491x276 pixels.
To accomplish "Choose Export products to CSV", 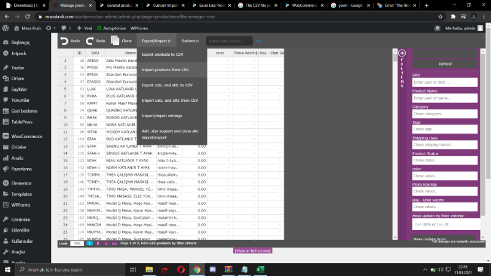I will click(164, 55).
